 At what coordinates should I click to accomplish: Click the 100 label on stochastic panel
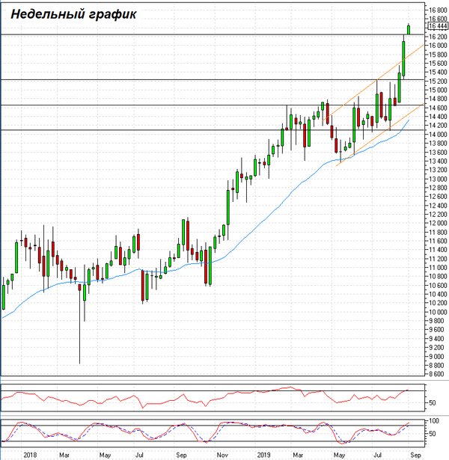434,421
